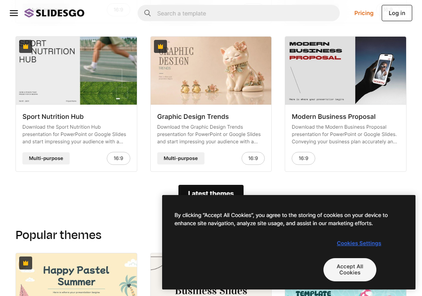The height and width of the screenshot is (296, 422).
Task: Click Graphic Design Trends description text
Action: coord(209,134)
